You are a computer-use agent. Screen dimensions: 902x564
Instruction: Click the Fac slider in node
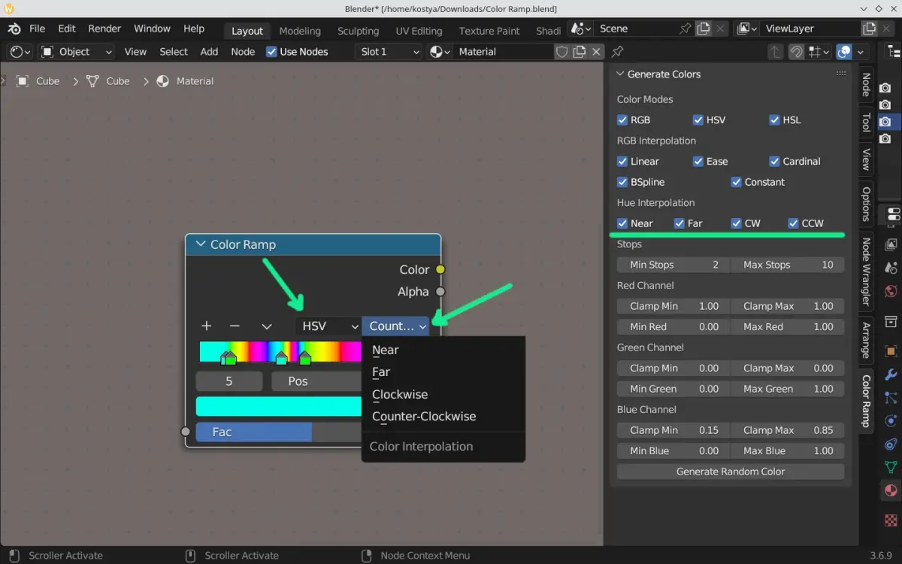pyautogui.click(x=279, y=432)
